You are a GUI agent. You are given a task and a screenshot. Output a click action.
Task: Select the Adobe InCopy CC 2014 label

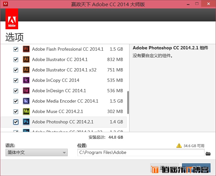(x=56, y=80)
